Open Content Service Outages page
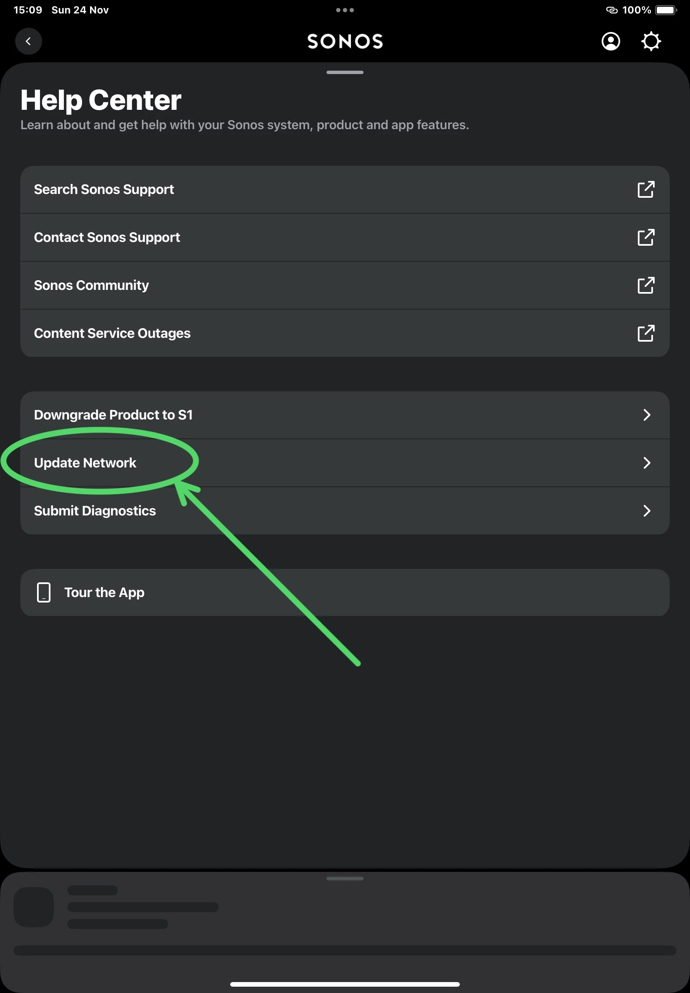This screenshot has height=993, width=690. [x=112, y=333]
